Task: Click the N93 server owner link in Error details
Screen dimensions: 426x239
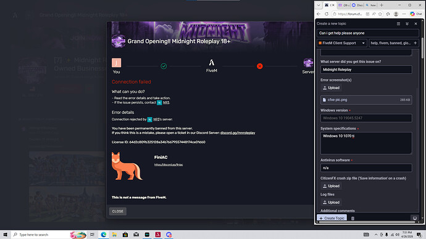Action: click(156, 119)
